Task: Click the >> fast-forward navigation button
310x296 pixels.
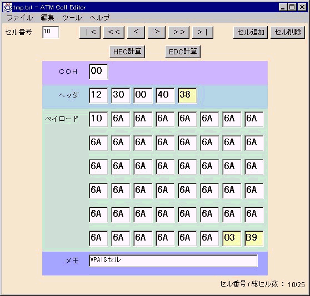Action: (179, 32)
